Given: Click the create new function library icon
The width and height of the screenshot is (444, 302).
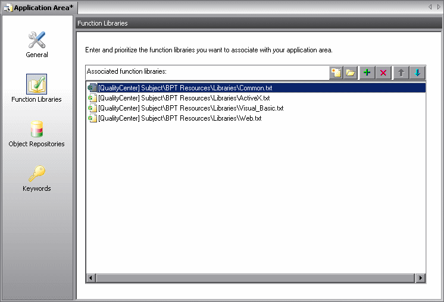Looking at the screenshot, I should [x=336, y=73].
